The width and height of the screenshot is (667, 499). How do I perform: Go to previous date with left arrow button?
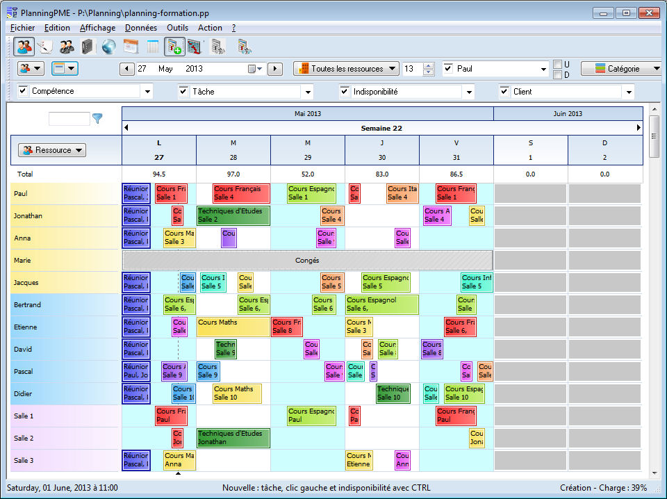click(x=126, y=69)
